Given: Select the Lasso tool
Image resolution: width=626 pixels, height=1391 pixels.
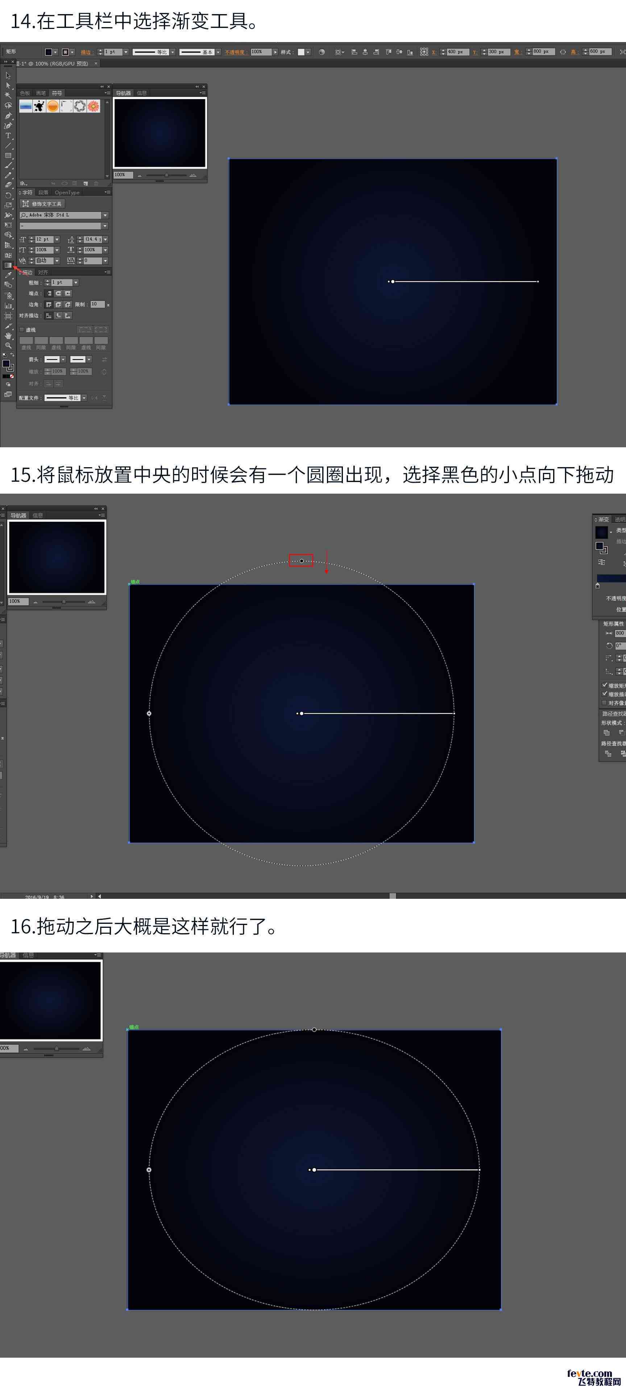Looking at the screenshot, I should click(8, 105).
